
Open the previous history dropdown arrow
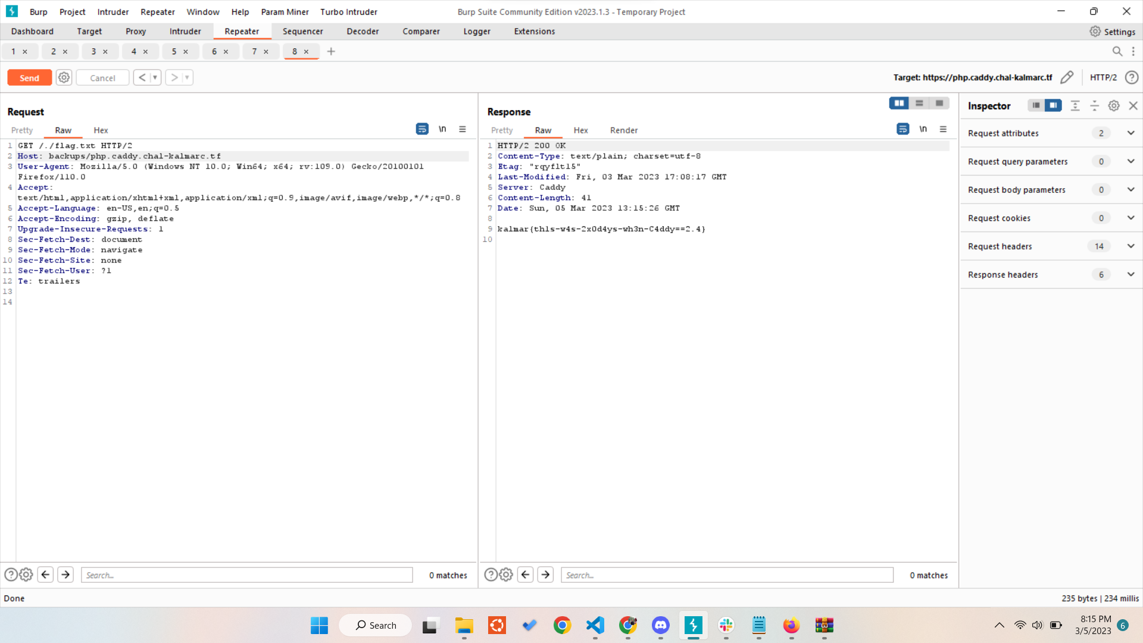tap(155, 77)
